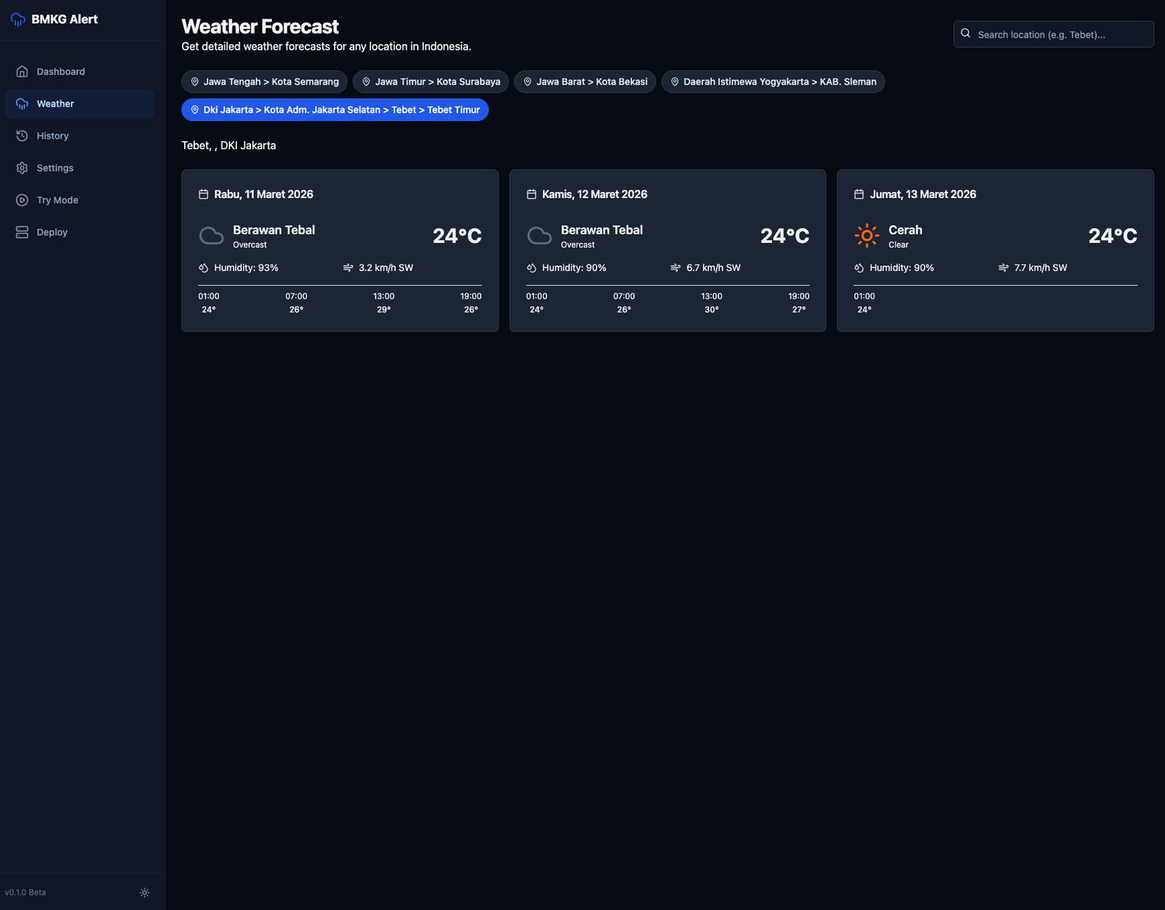Click the v0.1.0 Beta version label
The width and height of the screenshot is (1165, 910).
tap(26, 893)
